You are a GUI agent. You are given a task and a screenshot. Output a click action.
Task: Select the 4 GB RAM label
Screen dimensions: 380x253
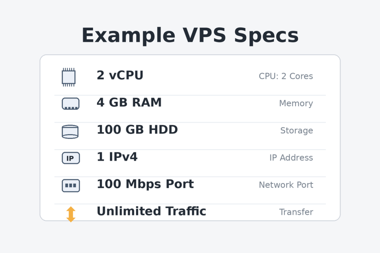tap(129, 103)
